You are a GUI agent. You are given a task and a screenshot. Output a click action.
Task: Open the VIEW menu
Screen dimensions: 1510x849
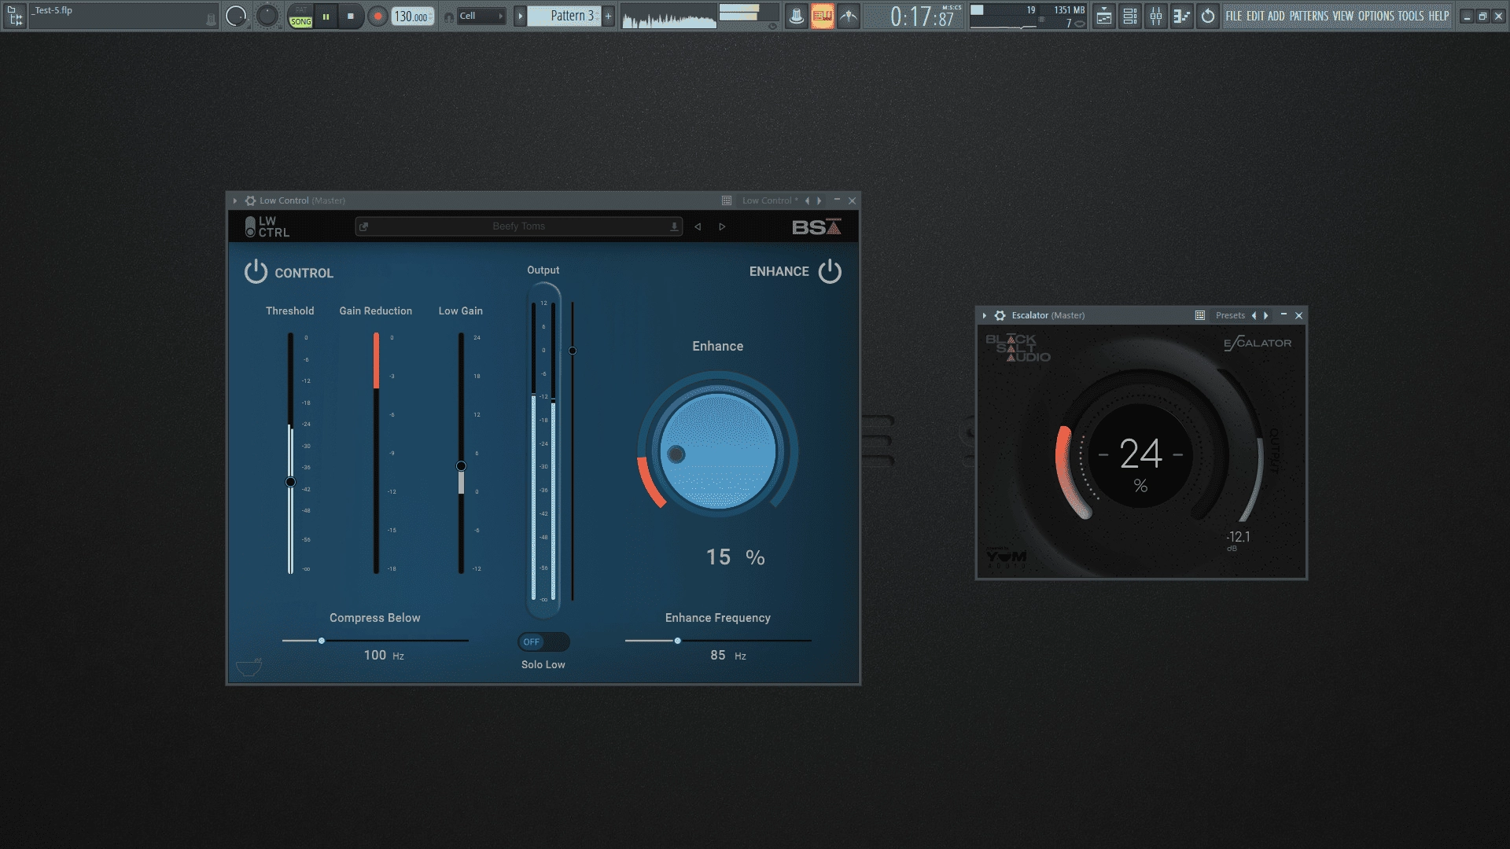(x=1342, y=16)
